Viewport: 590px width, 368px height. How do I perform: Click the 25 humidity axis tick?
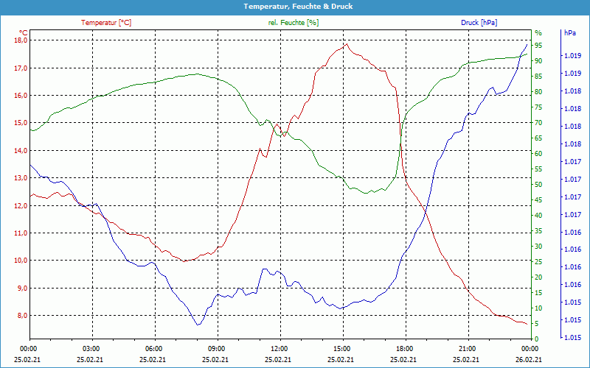click(538, 262)
